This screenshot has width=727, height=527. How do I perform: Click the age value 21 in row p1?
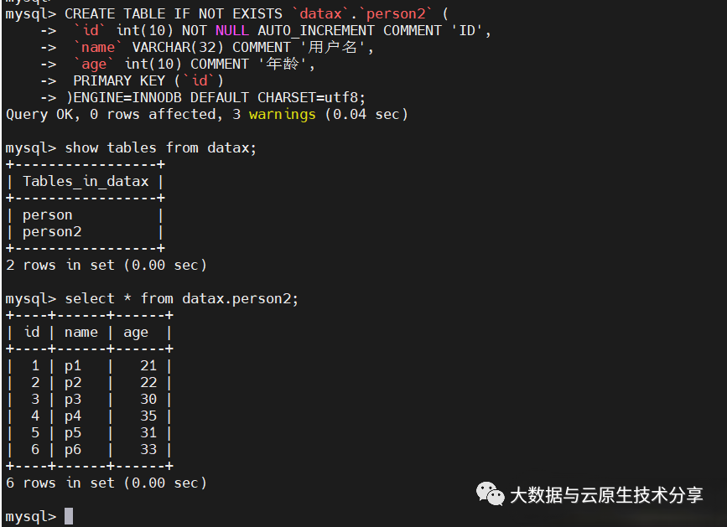pyautogui.click(x=148, y=365)
